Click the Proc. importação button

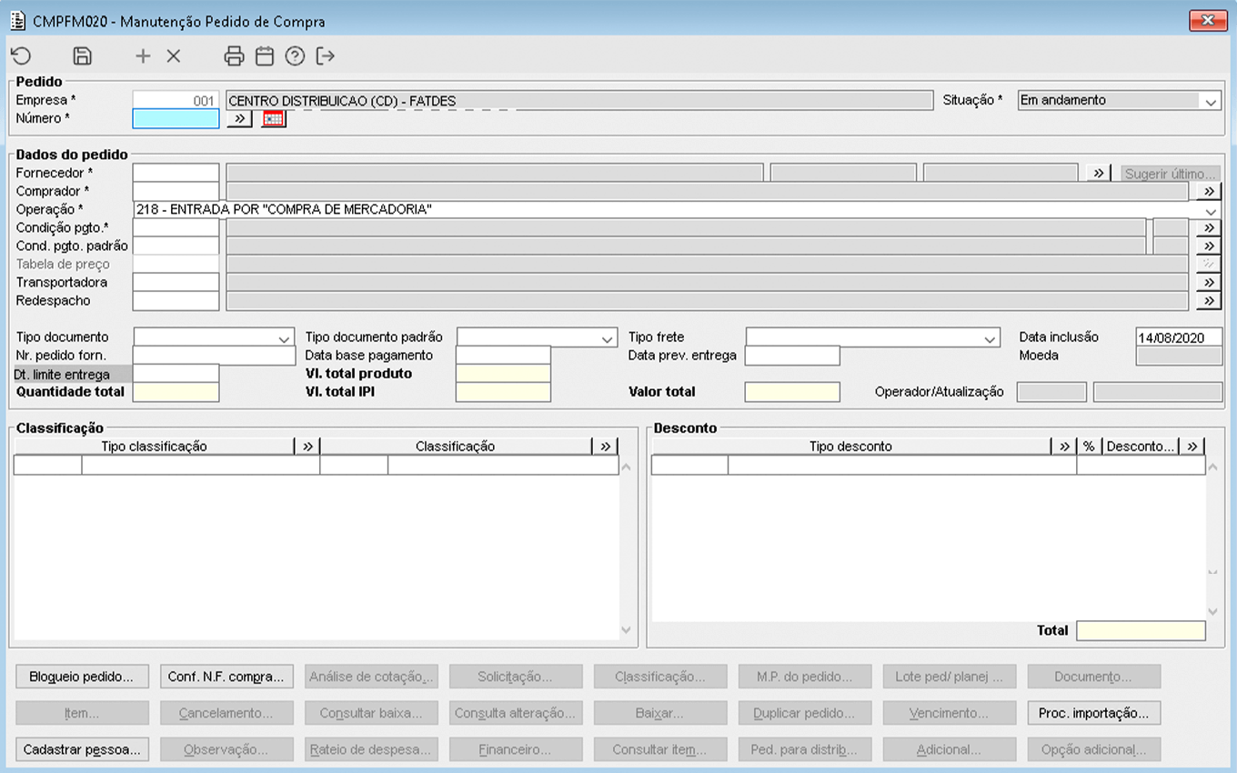1093,713
